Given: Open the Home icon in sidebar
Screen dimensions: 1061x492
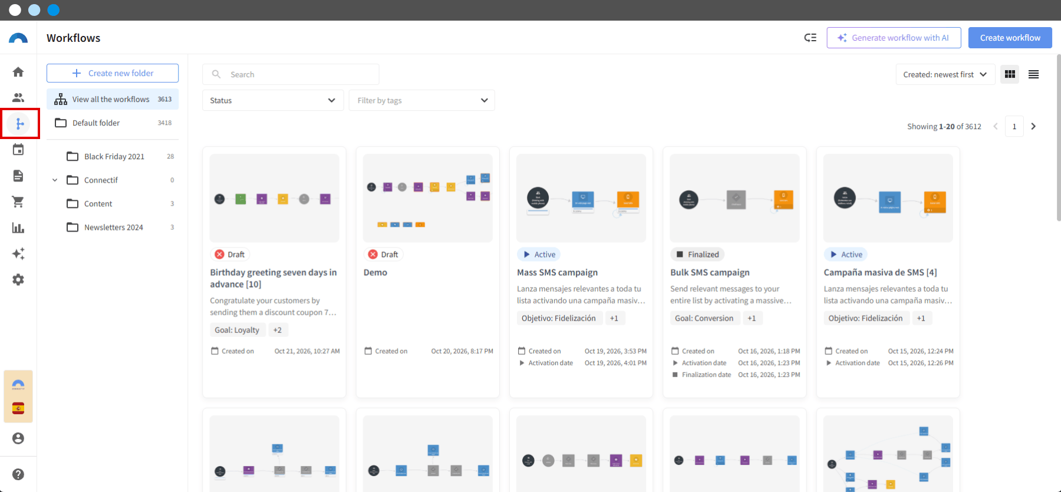Looking at the screenshot, I should pyautogui.click(x=18, y=72).
